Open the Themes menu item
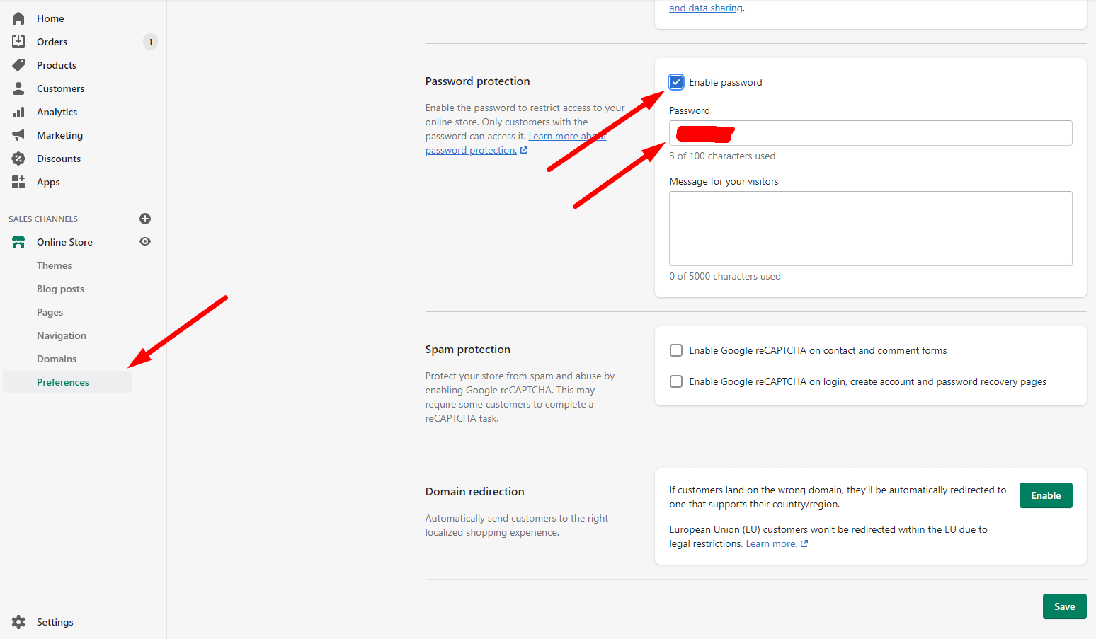The height and width of the screenshot is (639, 1096). pyautogui.click(x=55, y=265)
